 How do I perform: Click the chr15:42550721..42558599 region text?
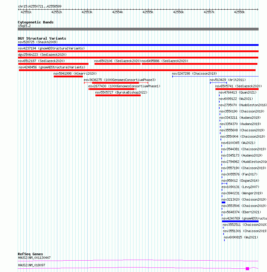click(40, 6)
